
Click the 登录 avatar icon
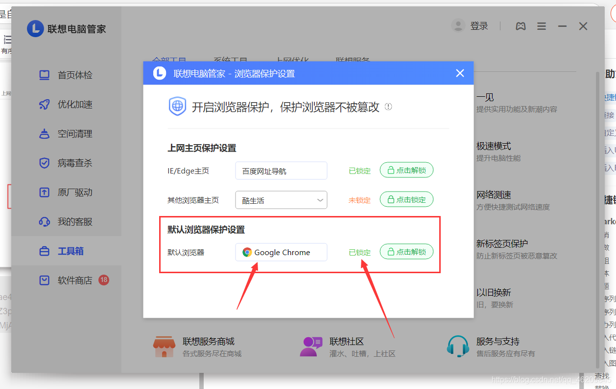[458, 26]
